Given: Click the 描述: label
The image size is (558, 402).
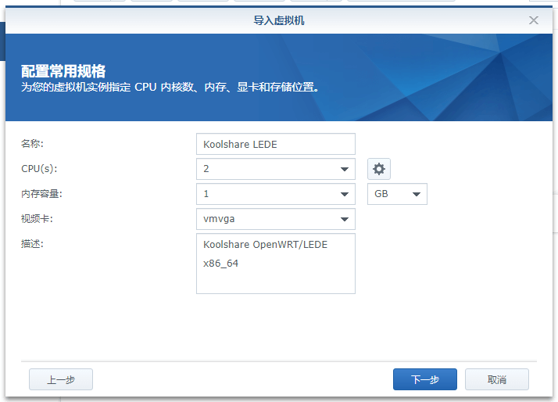Looking at the screenshot, I should click(x=32, y=244).
